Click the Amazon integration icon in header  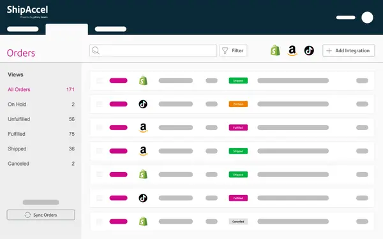292,51
